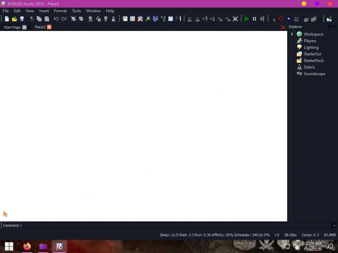Click the Reset rewind playback icon
Viewport: 338px width, 253px height.
[x=262, y=19]
